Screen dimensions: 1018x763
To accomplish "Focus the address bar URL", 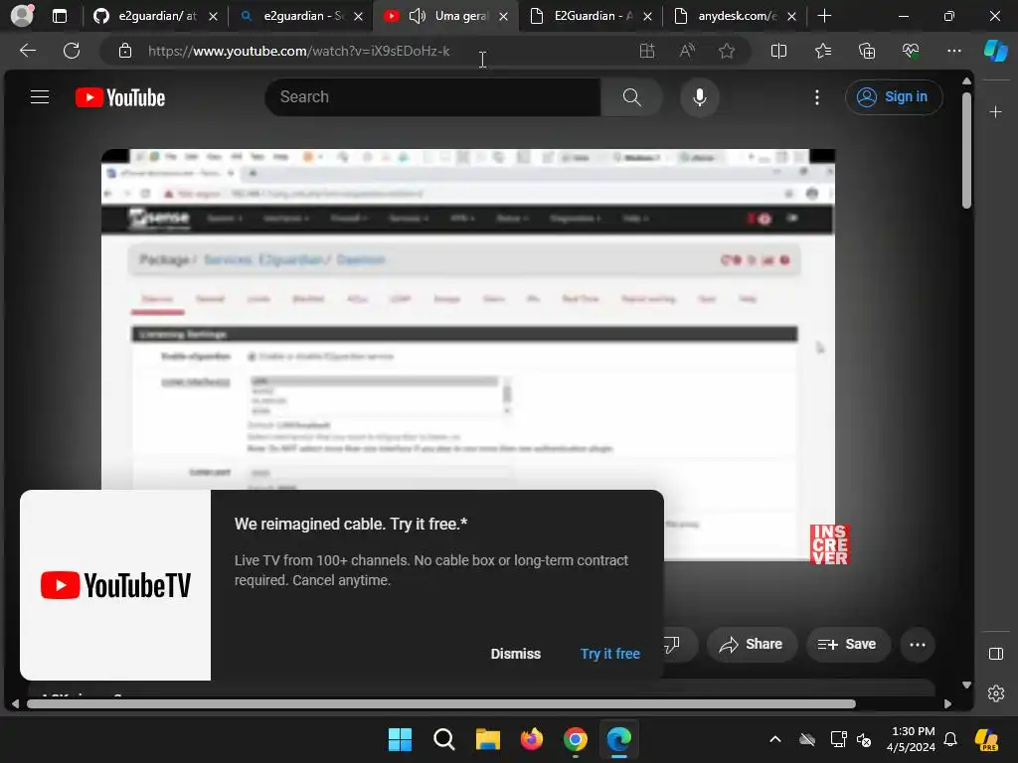I will point(298,51).
